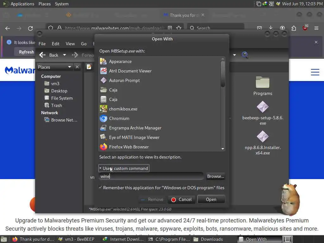324x243 pixels.
Task: Close the Thank you Firefox tab
Action: tap(203, 15)
